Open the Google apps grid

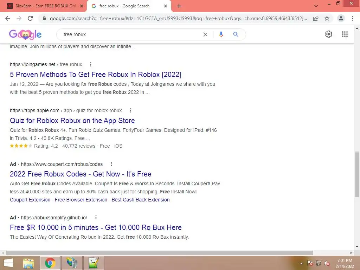pos(345,34)
